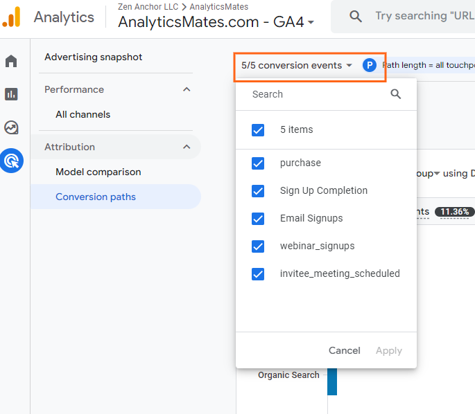Screen dimensions: 475x414
Task: Click the top search magnifier icon
Action: [356, 16]
